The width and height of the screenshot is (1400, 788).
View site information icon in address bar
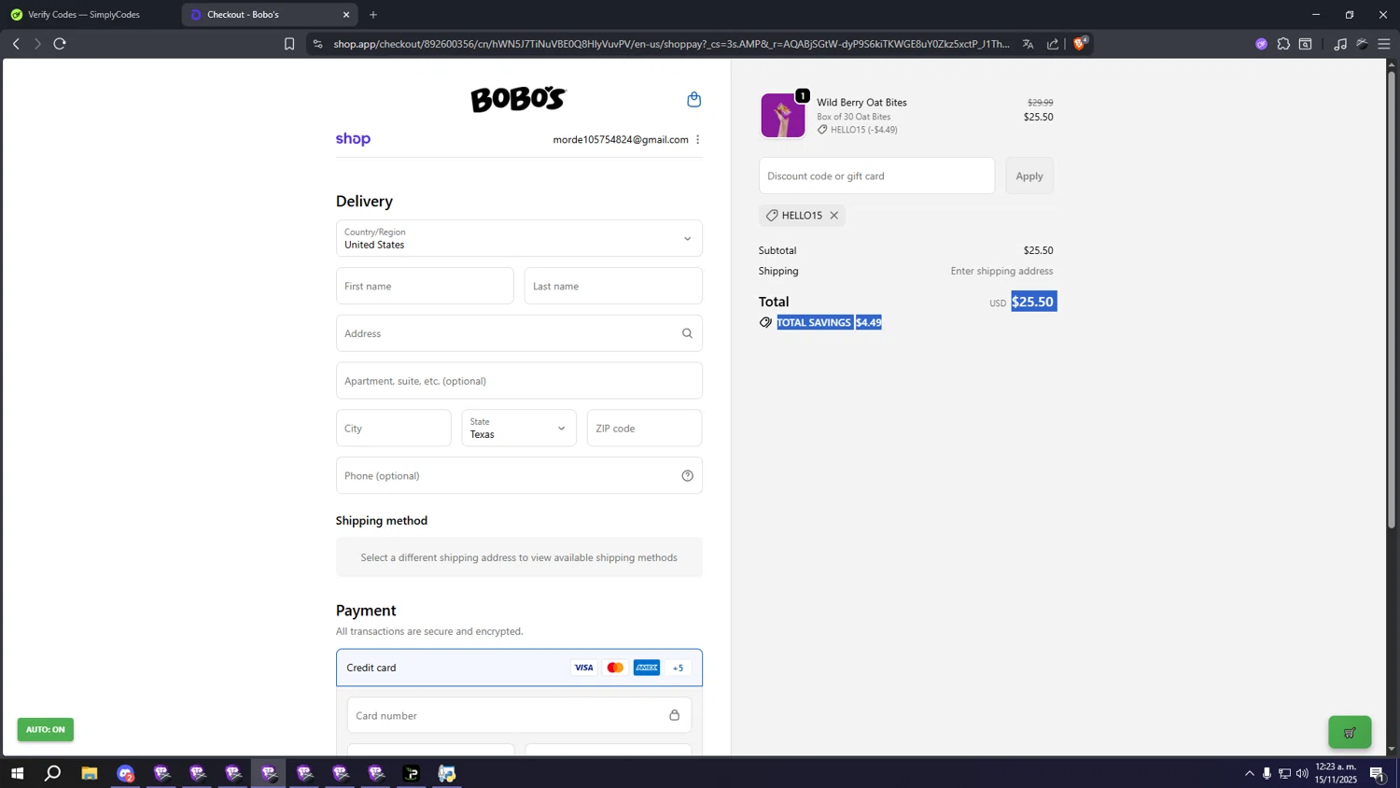pyautogui.click(x=317, y=44)
